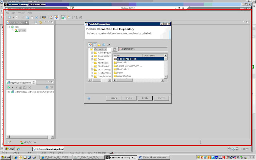Select Connections root folder in tree
The height and width of the screenshot is (160, 256).
100,49
